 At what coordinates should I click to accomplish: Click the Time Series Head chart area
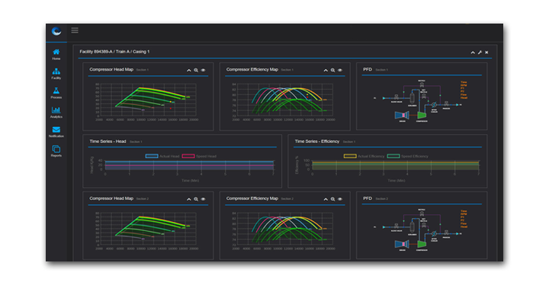(x=189, y=166)
